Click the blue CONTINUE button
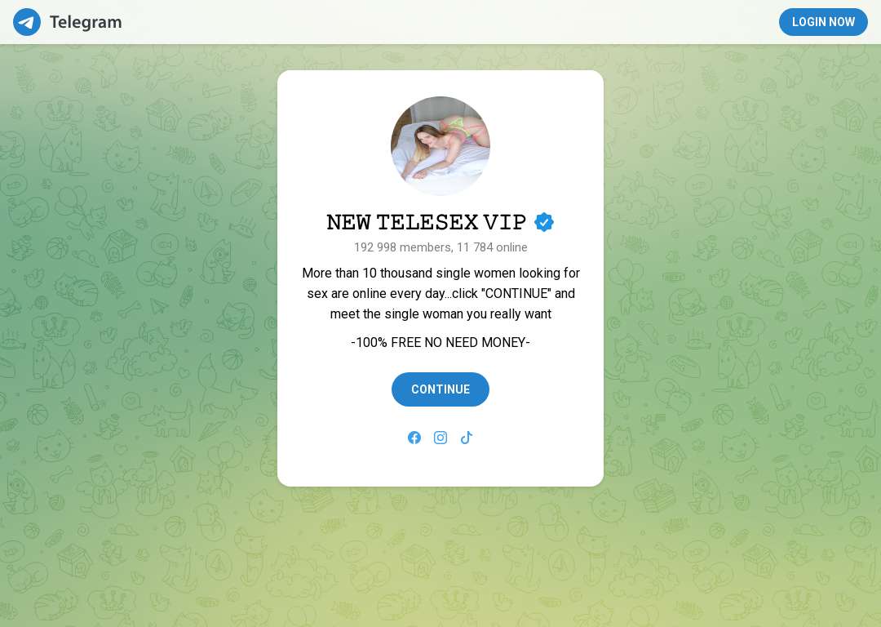This screenshot has height=627, width=881. click(x=440, y=389)
